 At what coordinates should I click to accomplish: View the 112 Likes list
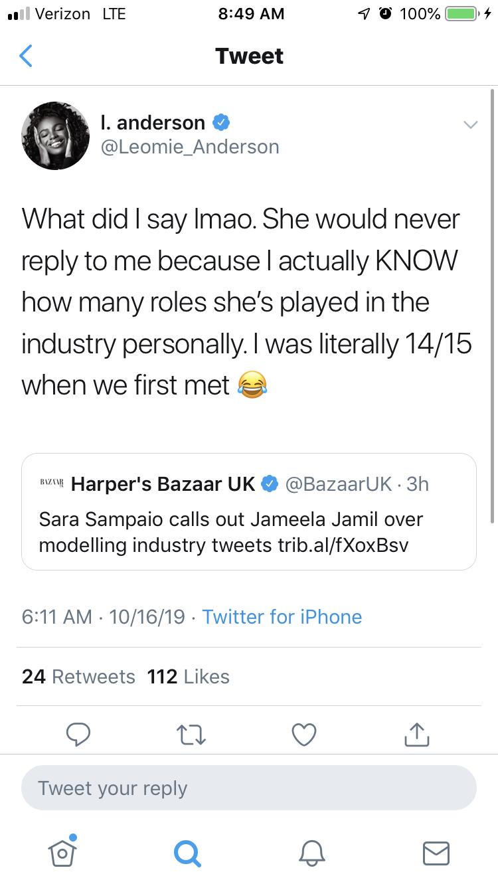(x=189, y=677)
